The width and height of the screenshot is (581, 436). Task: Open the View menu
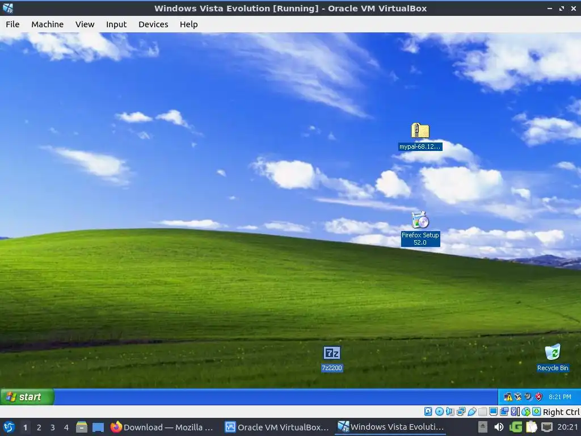tap(85, 24)
